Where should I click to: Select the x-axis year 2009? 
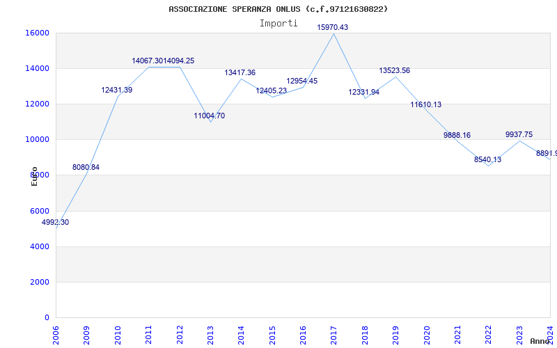[86, 335]
